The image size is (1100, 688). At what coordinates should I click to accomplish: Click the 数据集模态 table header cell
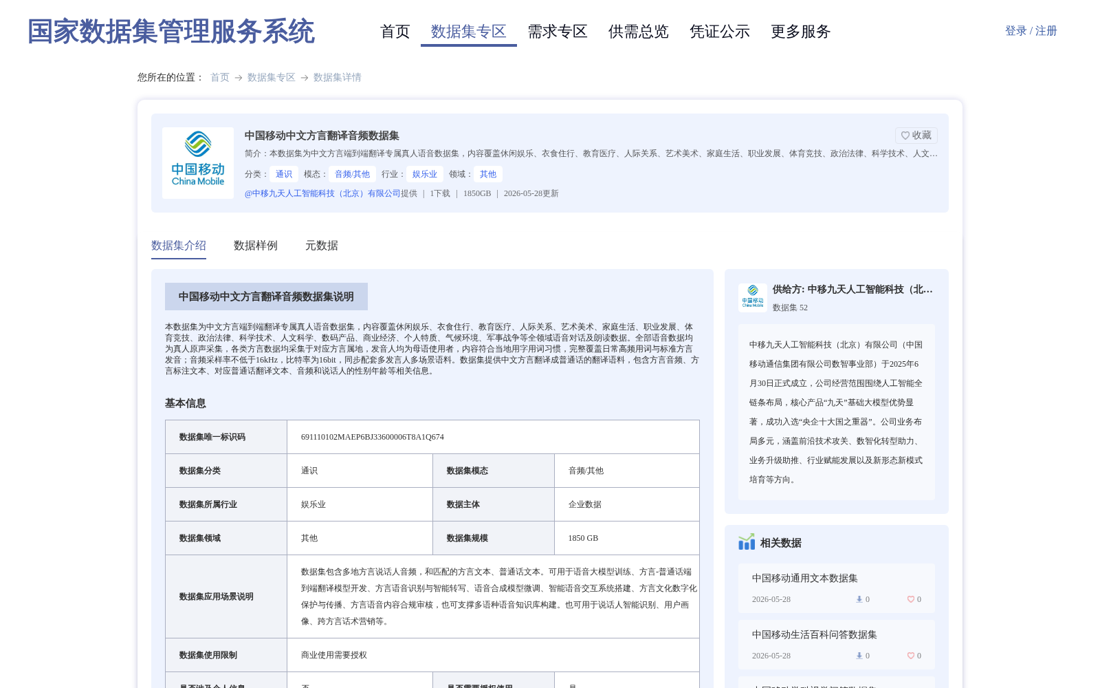(494, 471)
